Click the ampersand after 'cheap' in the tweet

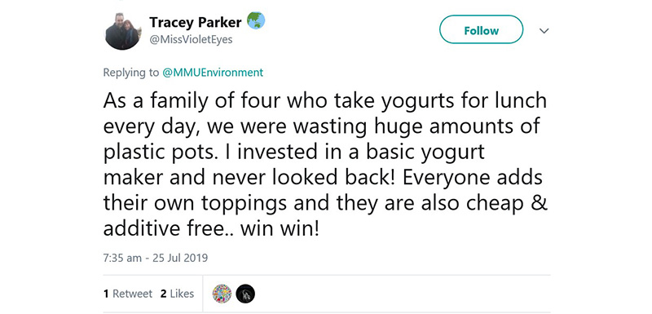pos(540,203)
